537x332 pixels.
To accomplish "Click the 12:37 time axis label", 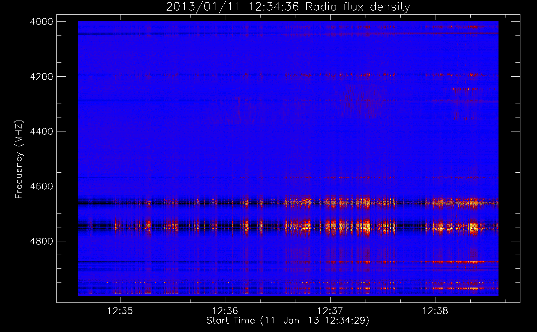I will point(330,311).
